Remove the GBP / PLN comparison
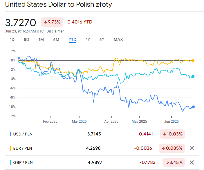Screen dimensions: 204x170 click(192, 162)
